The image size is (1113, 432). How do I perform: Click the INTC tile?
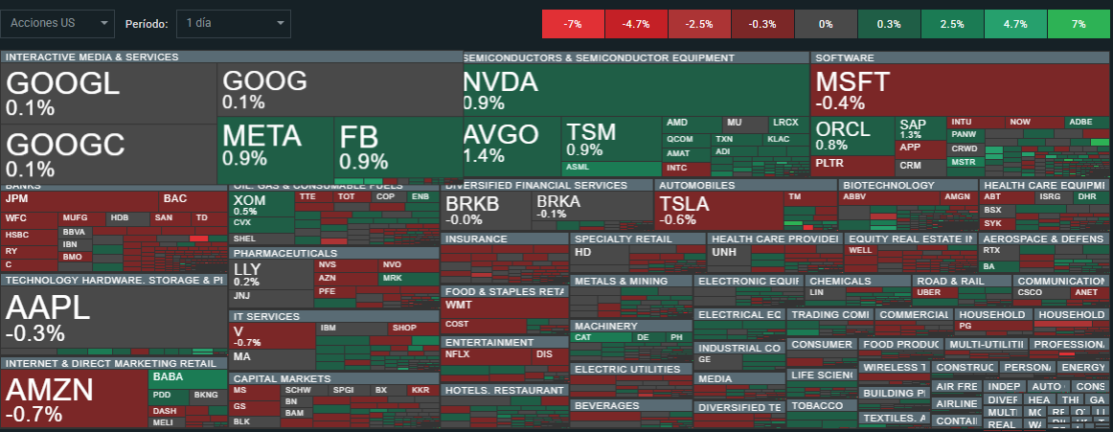tap(687, 170)
